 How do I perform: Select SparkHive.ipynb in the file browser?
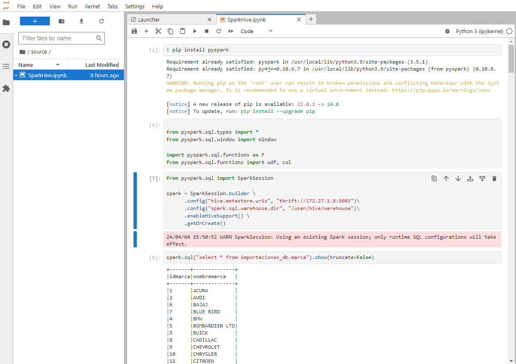click(x=47, y=75)
